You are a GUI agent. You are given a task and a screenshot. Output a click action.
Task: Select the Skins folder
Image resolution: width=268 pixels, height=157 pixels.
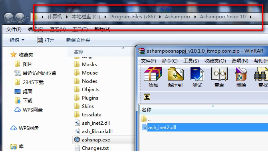84,106
